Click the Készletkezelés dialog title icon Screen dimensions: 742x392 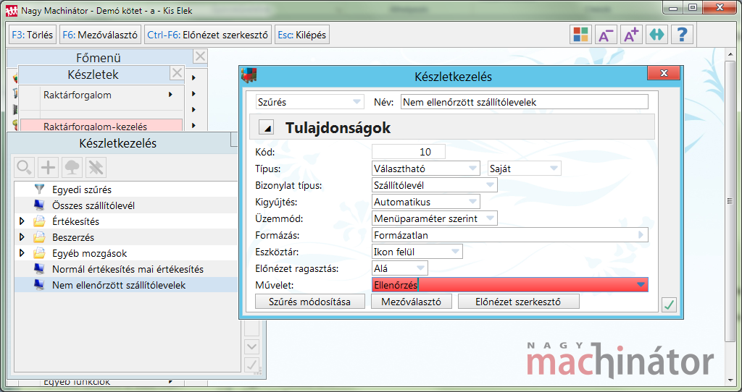coord(249,75)
